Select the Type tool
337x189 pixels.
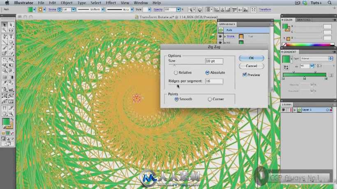click(11, 36)
